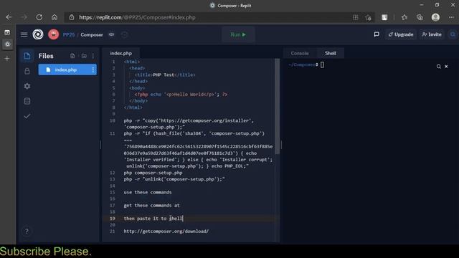Click line 21 getcomposer.org download URL
Viewport: 459px width, 258px height.
click(x=166, y=231)
